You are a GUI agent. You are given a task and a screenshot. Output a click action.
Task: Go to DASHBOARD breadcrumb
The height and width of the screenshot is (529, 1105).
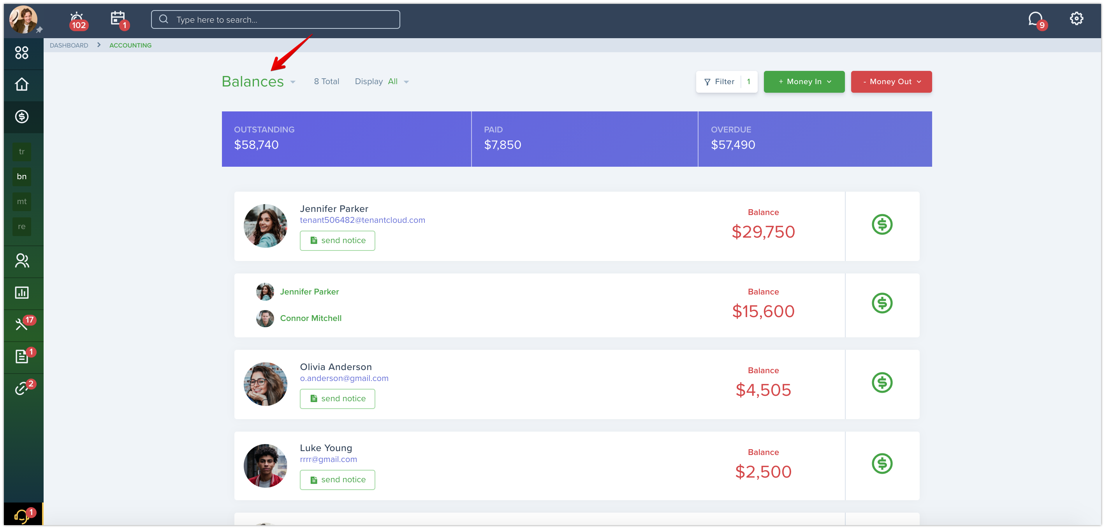69,46
